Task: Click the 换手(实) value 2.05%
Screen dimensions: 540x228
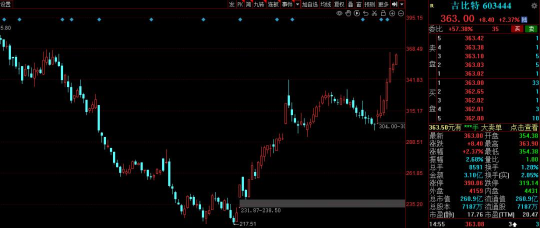Action: [529, 175]
